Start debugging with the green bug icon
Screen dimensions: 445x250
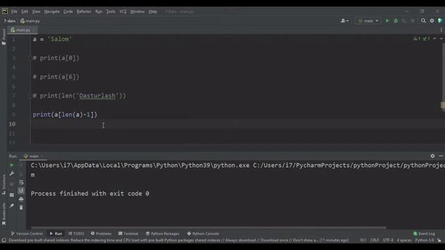[396, 21]
